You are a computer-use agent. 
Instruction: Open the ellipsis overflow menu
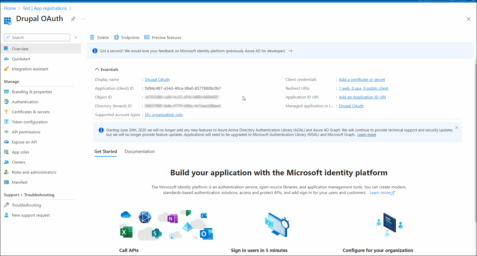pyautogui.click(x=83, y=19)
